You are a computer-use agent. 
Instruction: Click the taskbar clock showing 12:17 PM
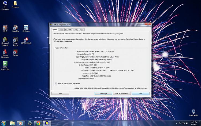click(194, 123)
